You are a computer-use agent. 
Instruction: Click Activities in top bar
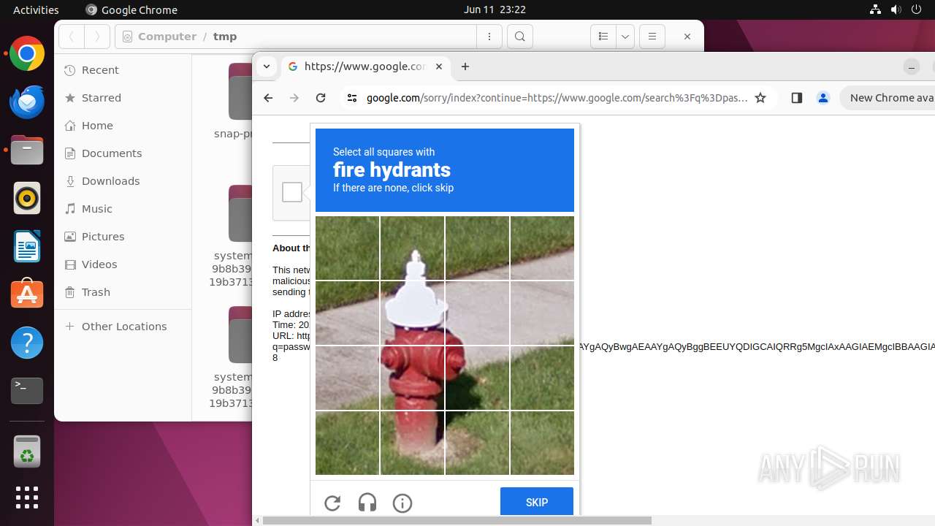(x=36, y=9)
